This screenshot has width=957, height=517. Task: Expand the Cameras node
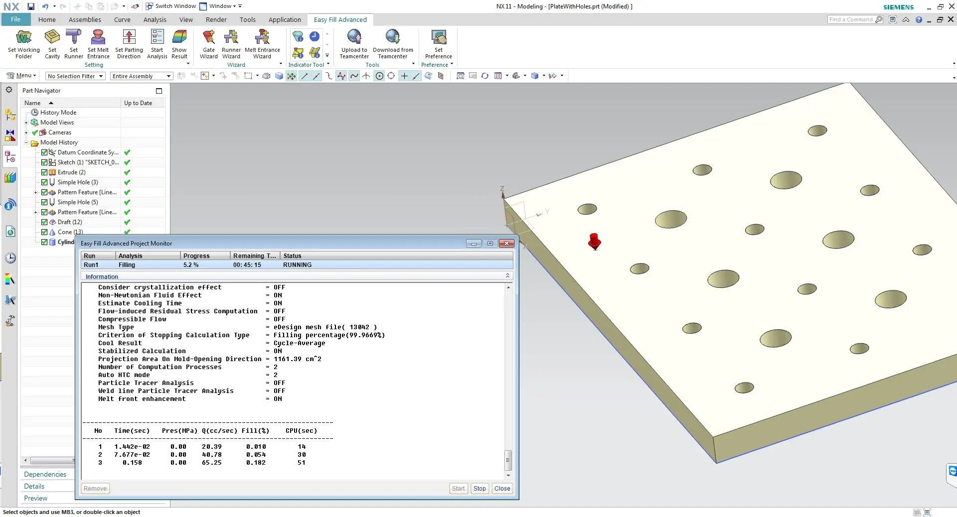(26, 132)
